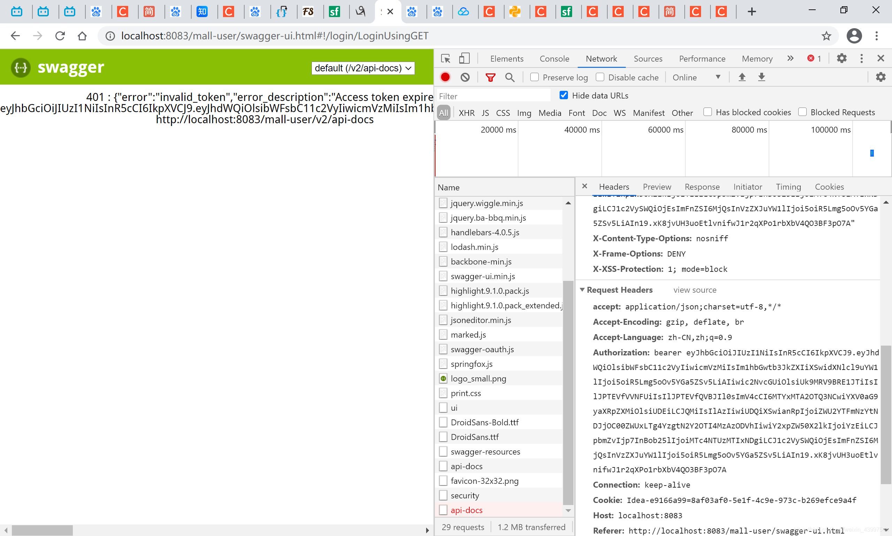Open the Response tab

point(702,187)
